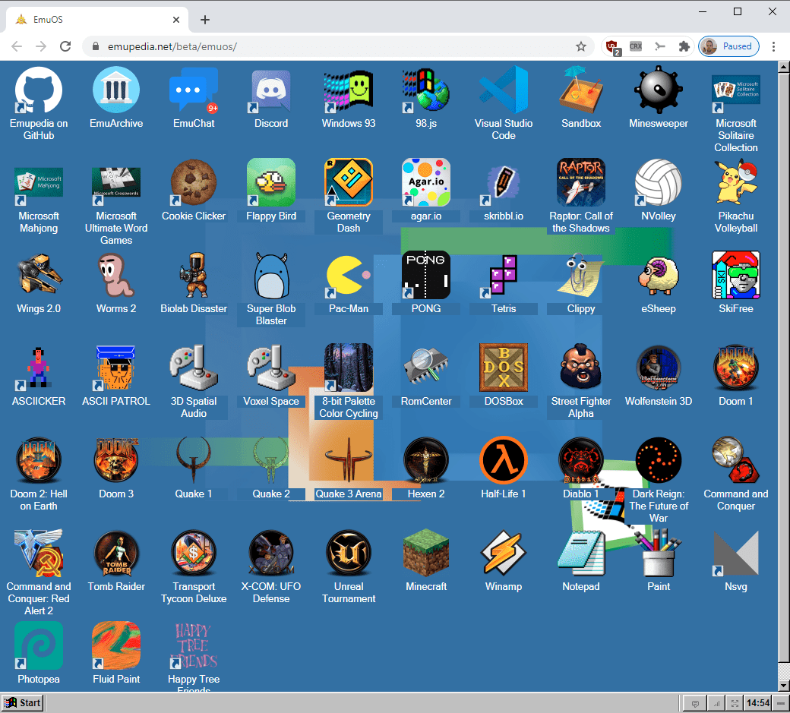Launch eSheep

(659, 275)
